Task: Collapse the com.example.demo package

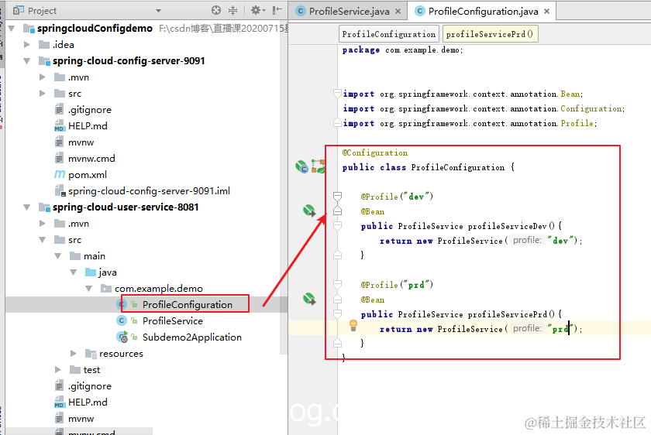Action: pos(89,288)
